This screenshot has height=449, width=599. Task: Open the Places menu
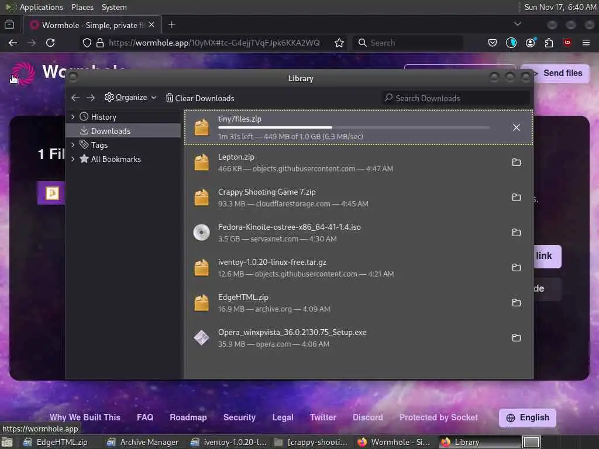tap(82, 7)
